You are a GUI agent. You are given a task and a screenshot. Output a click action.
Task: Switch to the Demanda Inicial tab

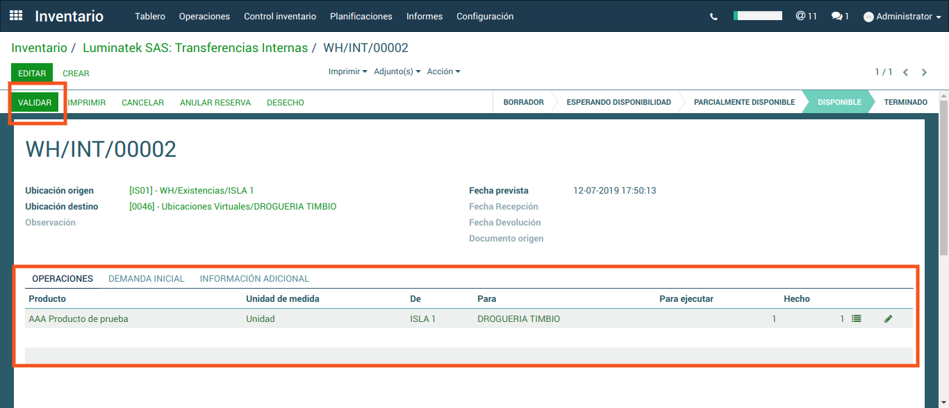(x=146, y=278)
